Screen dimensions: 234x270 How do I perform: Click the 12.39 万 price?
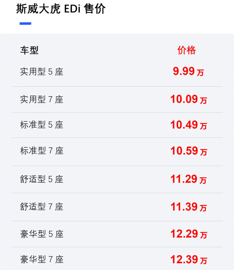[x=189, y=259]
